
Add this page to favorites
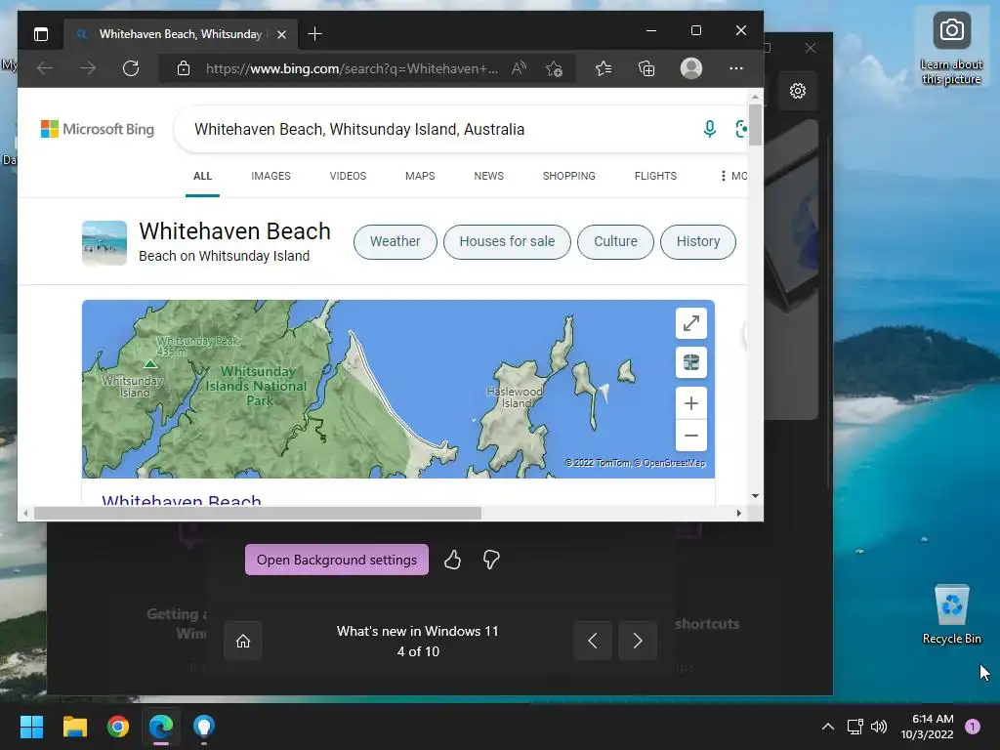click(555, 68)
